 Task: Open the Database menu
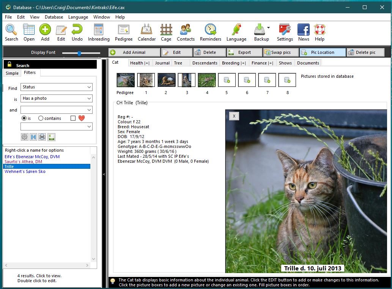[54, 17]
